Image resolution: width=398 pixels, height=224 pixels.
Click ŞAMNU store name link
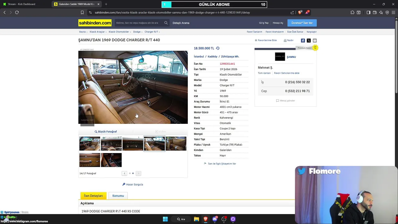click(291, 57)
